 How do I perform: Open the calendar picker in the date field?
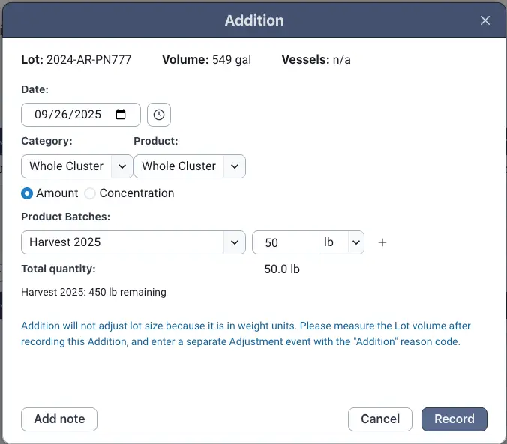[121, 115]
